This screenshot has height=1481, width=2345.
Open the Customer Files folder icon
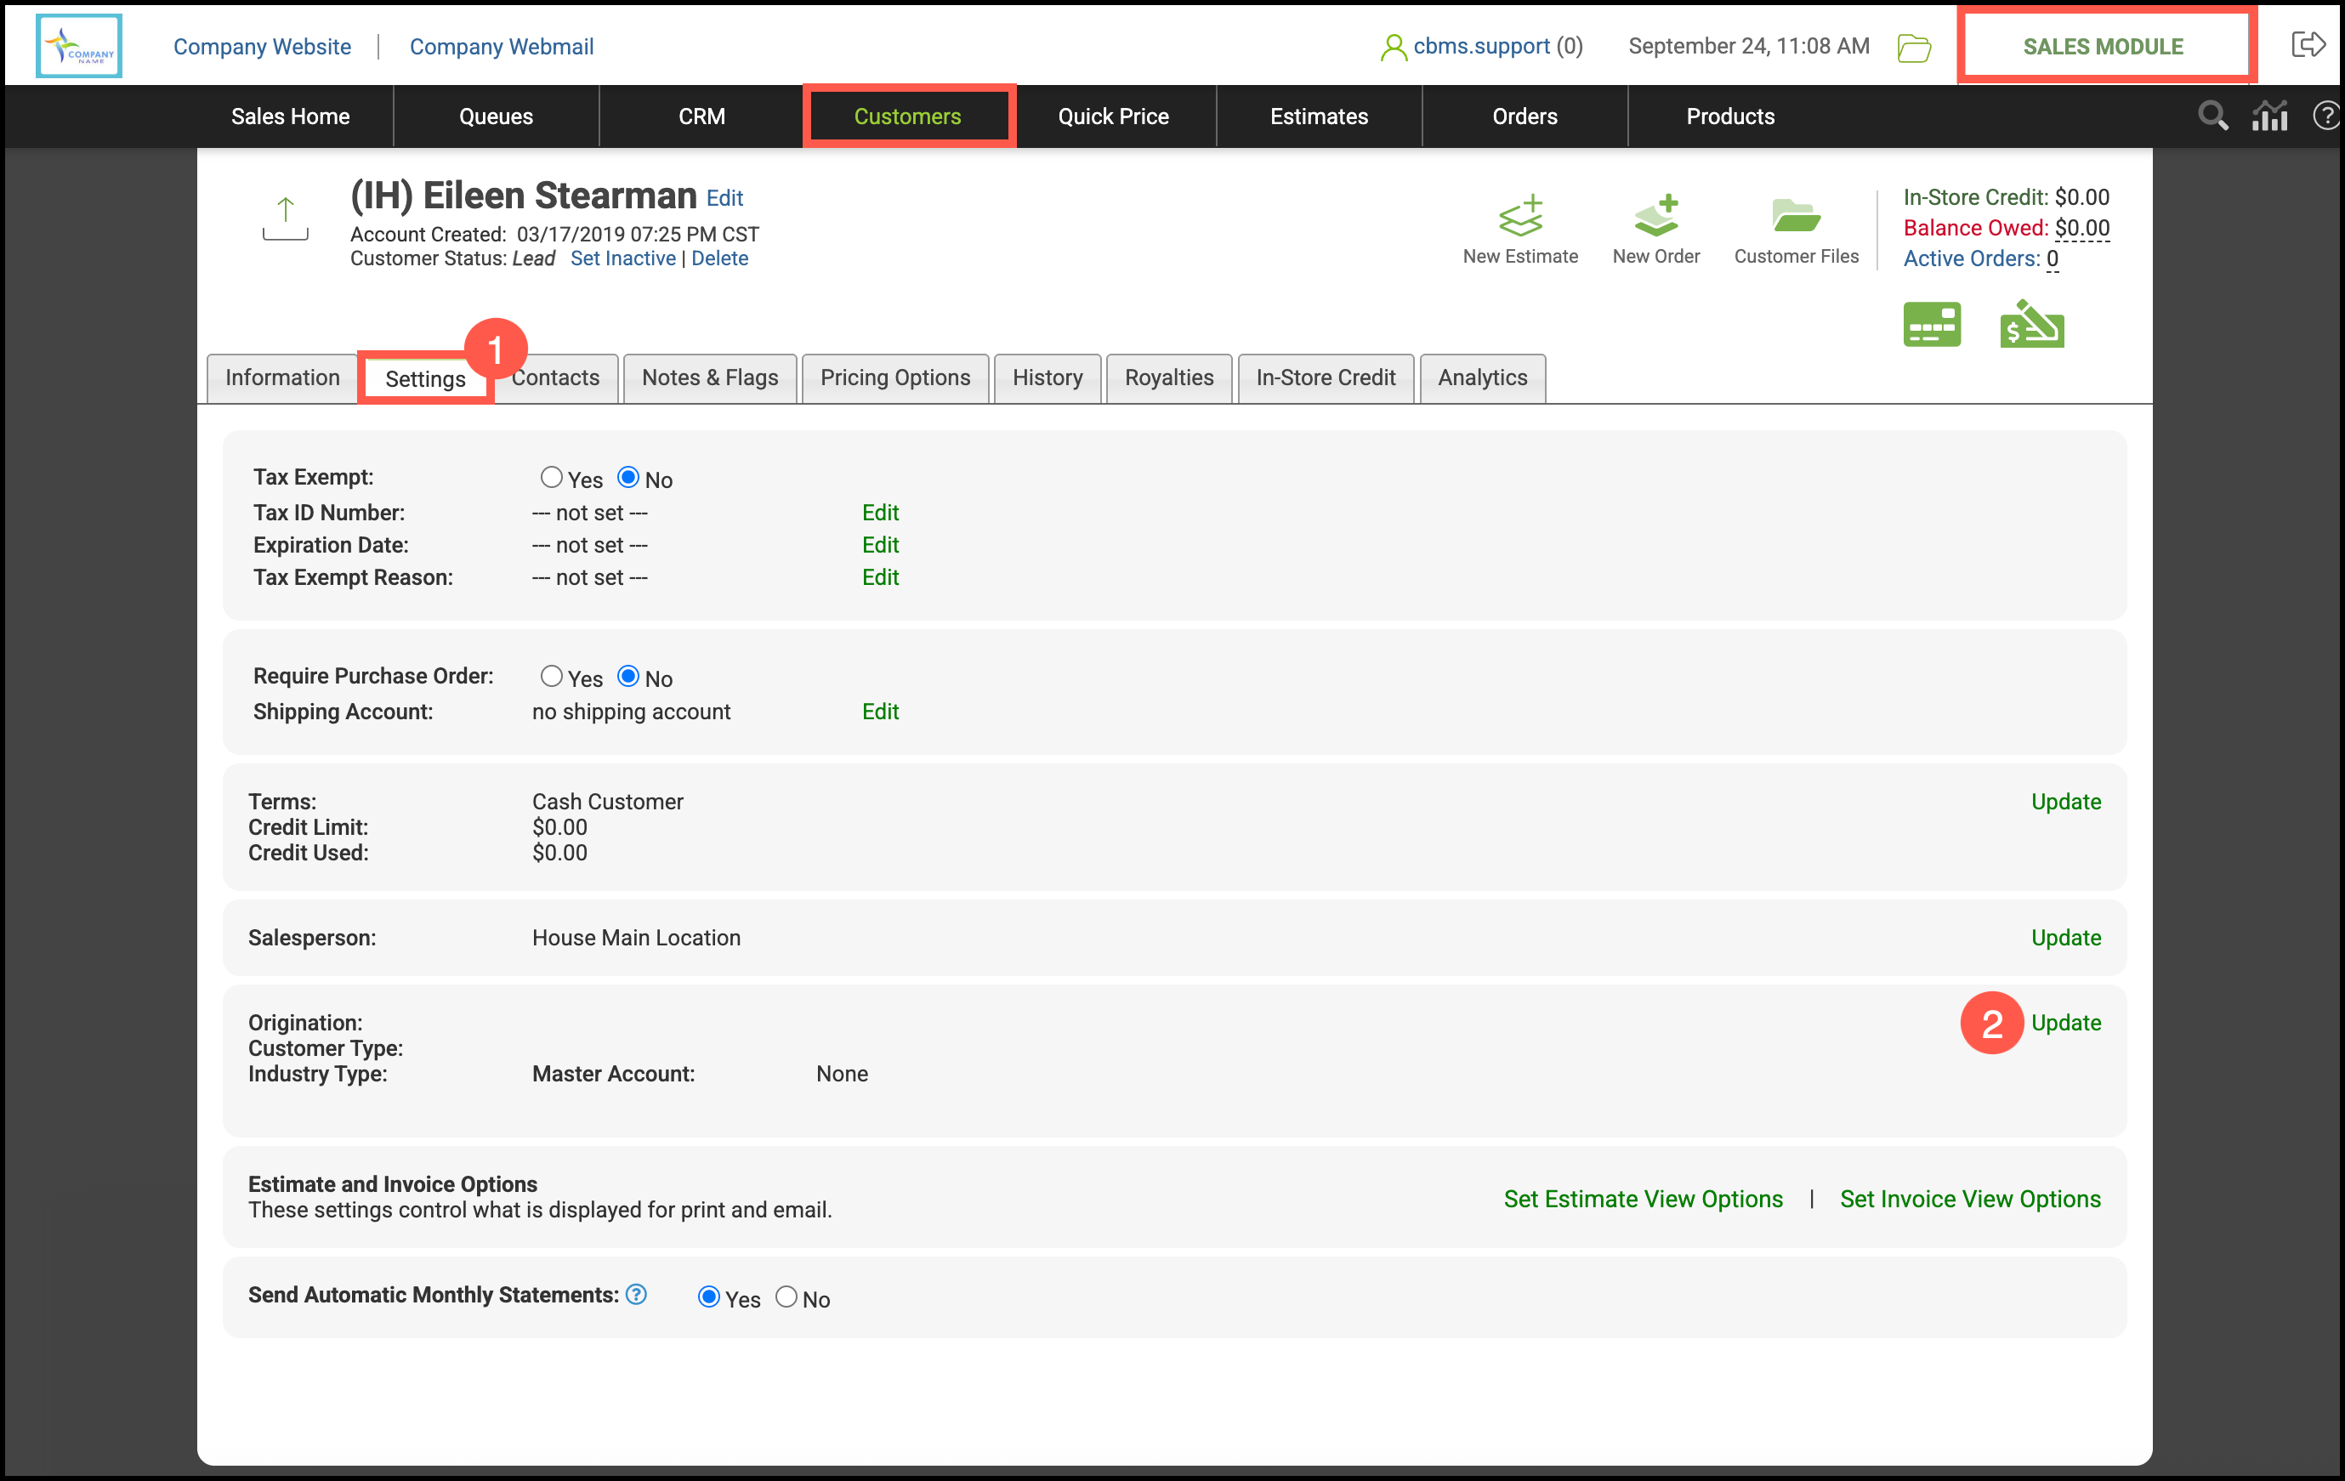coord(1795,216)
